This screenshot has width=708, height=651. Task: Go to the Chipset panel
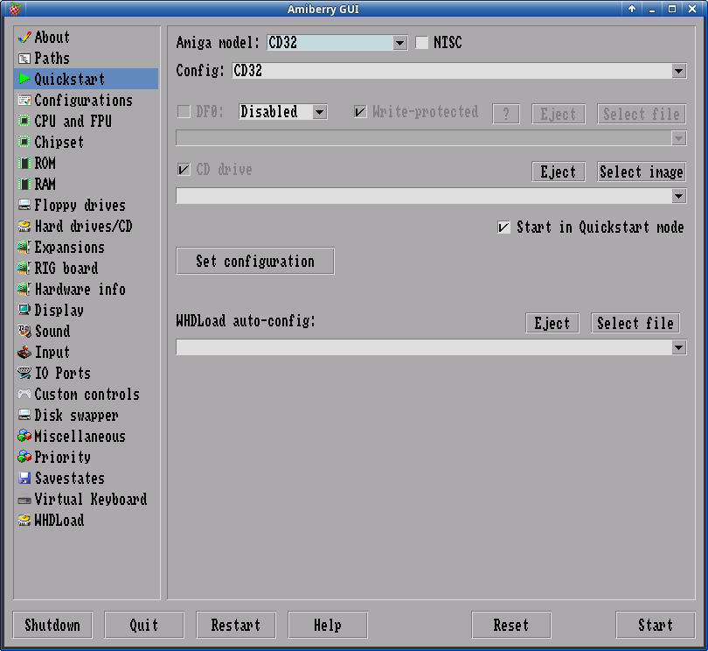tap(86, 142)
